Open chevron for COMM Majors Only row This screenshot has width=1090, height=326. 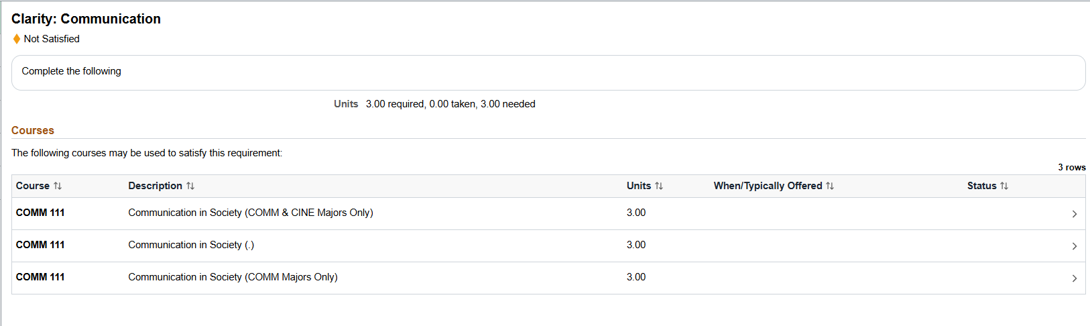point(1075,278)
